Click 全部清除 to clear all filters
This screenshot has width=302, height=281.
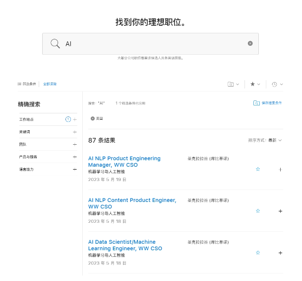[50, 84]
